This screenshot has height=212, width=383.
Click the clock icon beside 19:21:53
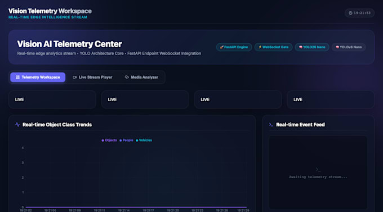tap(350, 13)
